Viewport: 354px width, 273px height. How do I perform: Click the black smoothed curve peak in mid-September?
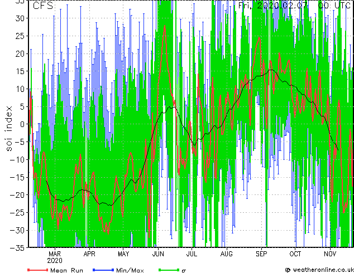click(x=272, y=70)
